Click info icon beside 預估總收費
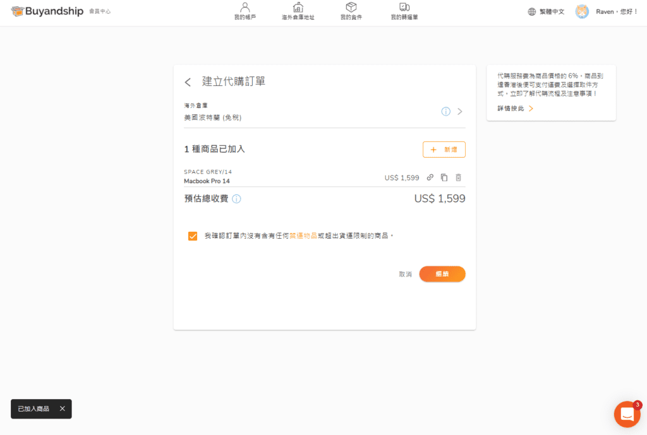Viewport: 647px width, 435px height. coord(236,198)
